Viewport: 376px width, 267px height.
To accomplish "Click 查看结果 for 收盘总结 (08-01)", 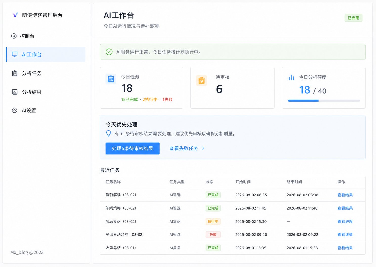I will tap(345, 248).
